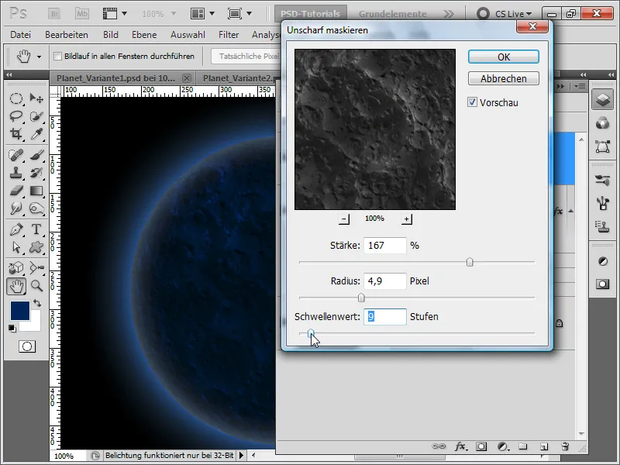Select the Eraser tool
This screenshot has width=620, height=465.
(15, 191)
